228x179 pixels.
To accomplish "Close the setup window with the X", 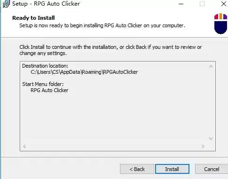I will click(224, 4).
